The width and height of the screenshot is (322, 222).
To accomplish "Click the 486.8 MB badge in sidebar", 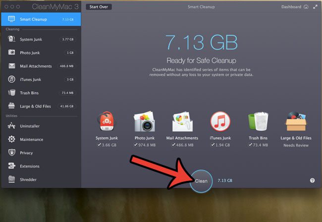I will (x=67, y=66).
